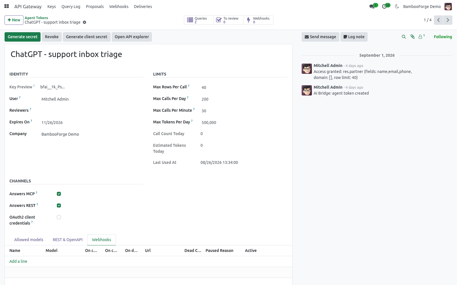The height and width of the screenshot is (285, 457).
Task: Edit the Max Rows Per Call value
Action: click(x=244, y=87)
